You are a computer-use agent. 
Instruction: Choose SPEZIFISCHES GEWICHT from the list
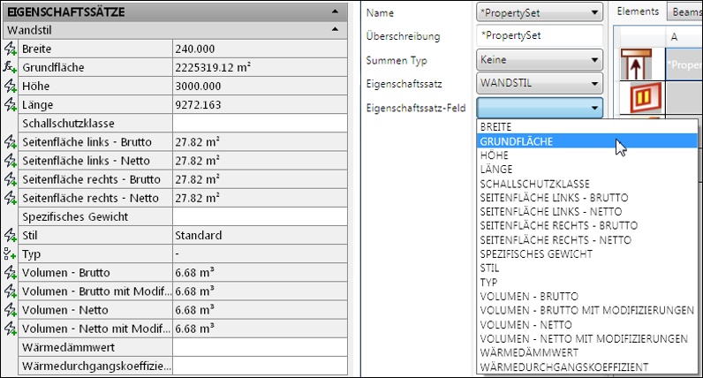coord(587,253)
